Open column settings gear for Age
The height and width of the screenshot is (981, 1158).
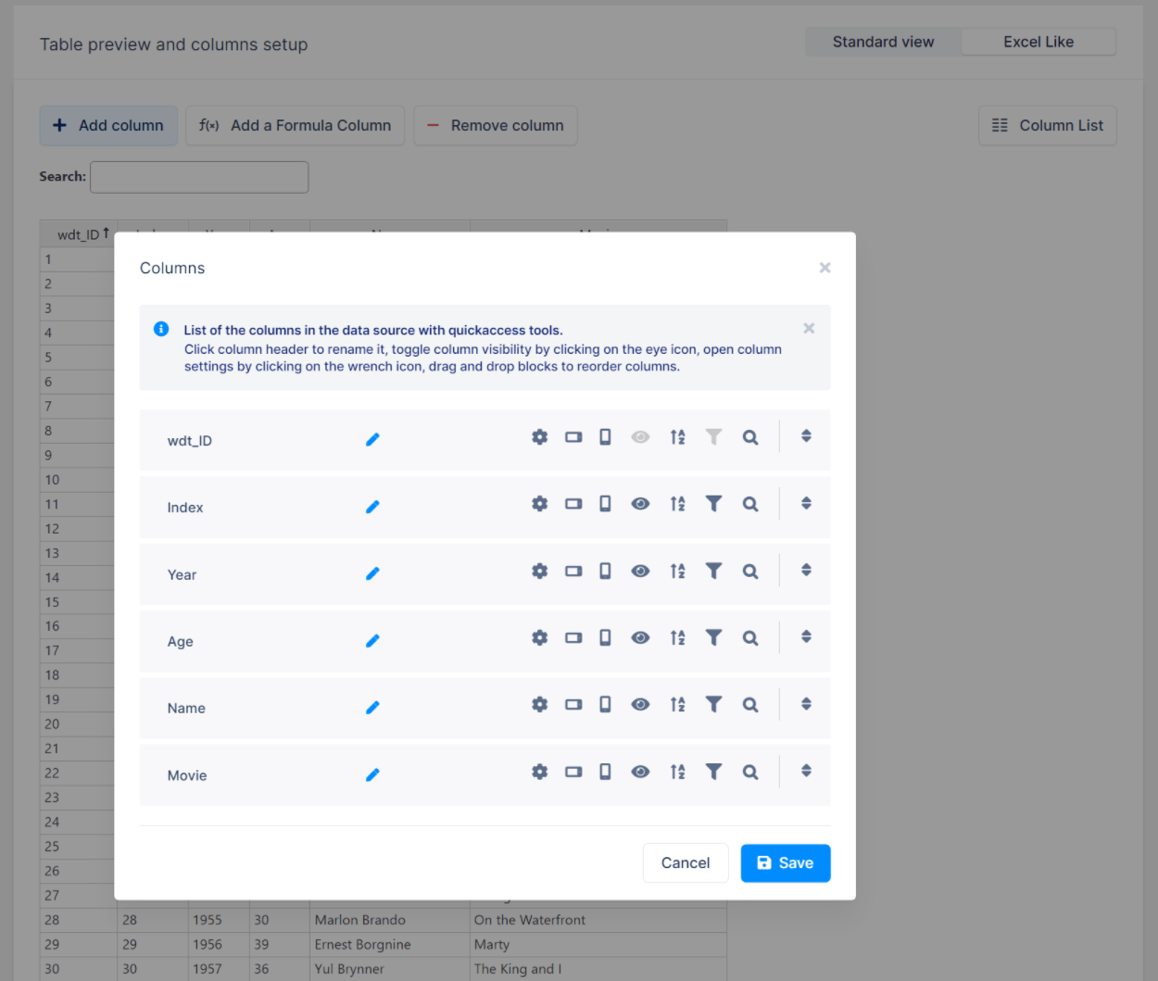click(539, 637)
